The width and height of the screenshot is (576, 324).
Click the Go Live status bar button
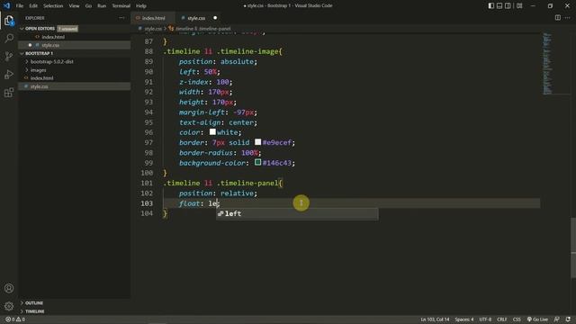click(537, 319)
